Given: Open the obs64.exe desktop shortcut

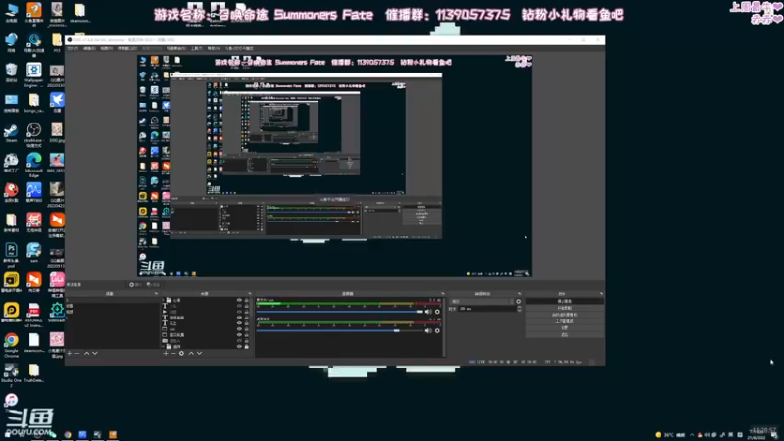Looking at the screenshot, I should tap(33, 134).
